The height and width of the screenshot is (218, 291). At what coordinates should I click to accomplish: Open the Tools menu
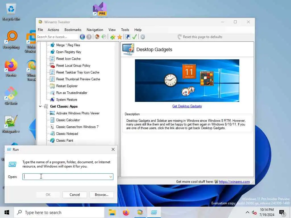[125, 30]
